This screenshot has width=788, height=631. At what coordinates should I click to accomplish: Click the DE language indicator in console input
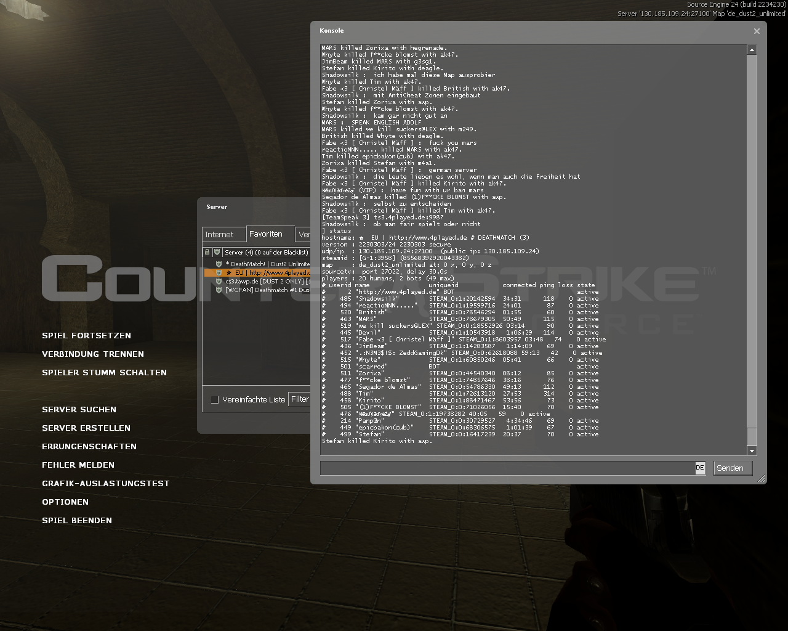click(x=700, y=468)
